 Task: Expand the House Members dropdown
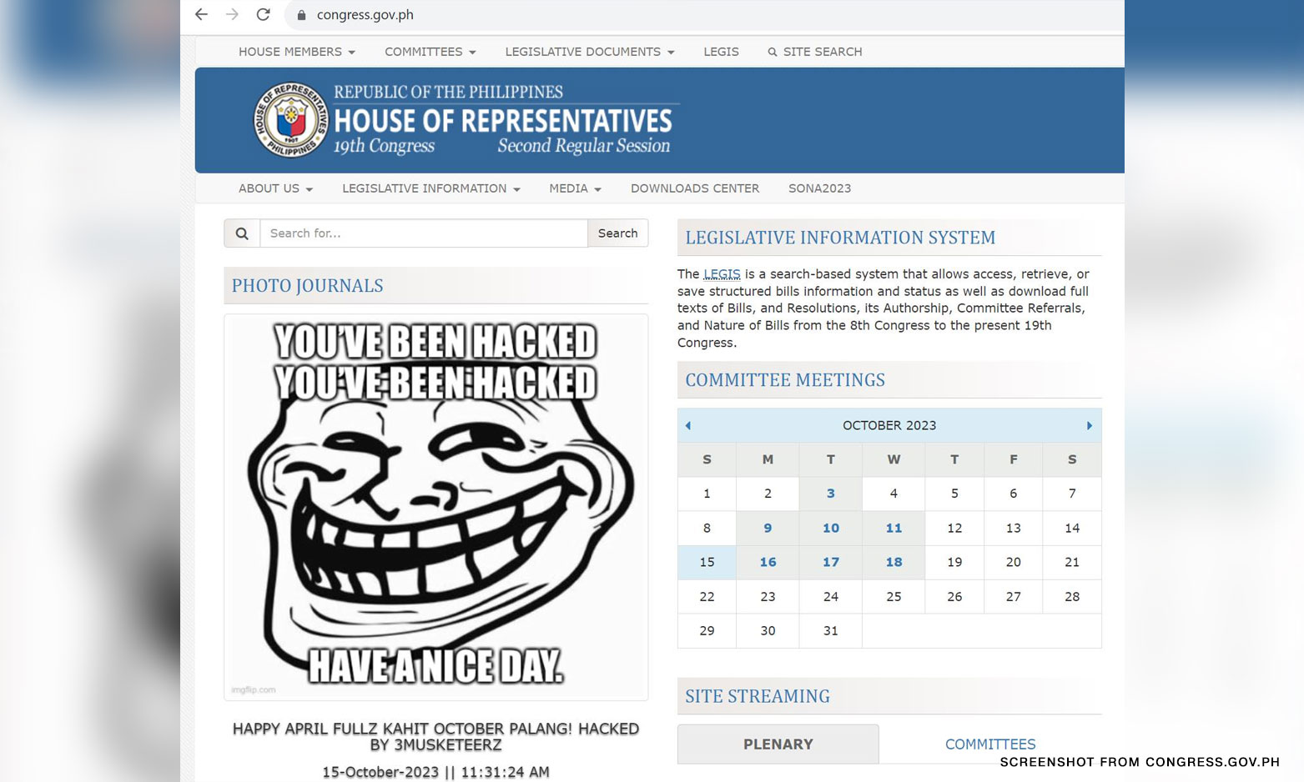pos(296,52)
